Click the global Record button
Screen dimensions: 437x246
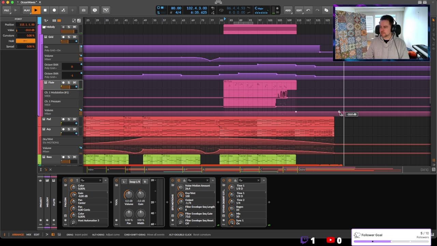tap(54, 10)
